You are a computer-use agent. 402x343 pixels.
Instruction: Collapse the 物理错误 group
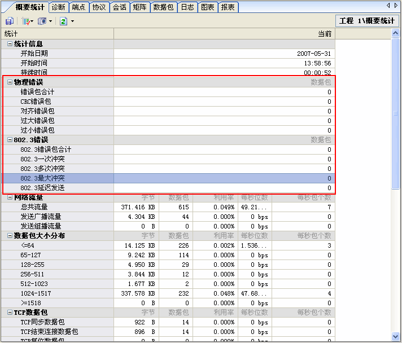10,82
